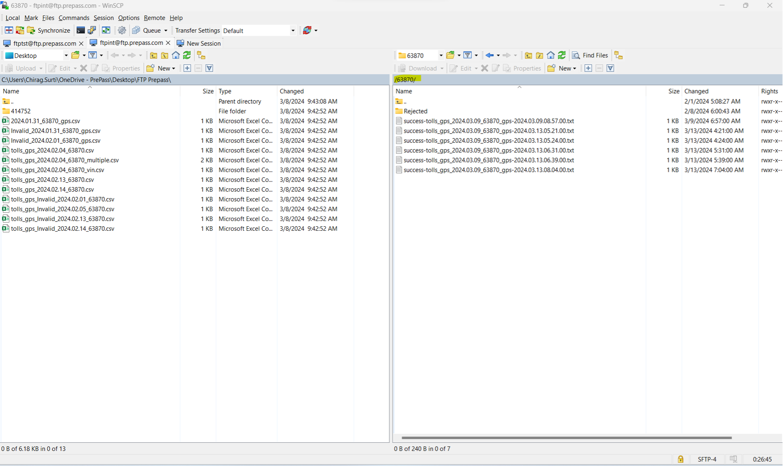
Task: Refresh the remote 63870 directory listing
Action: [x=562, y=55]
